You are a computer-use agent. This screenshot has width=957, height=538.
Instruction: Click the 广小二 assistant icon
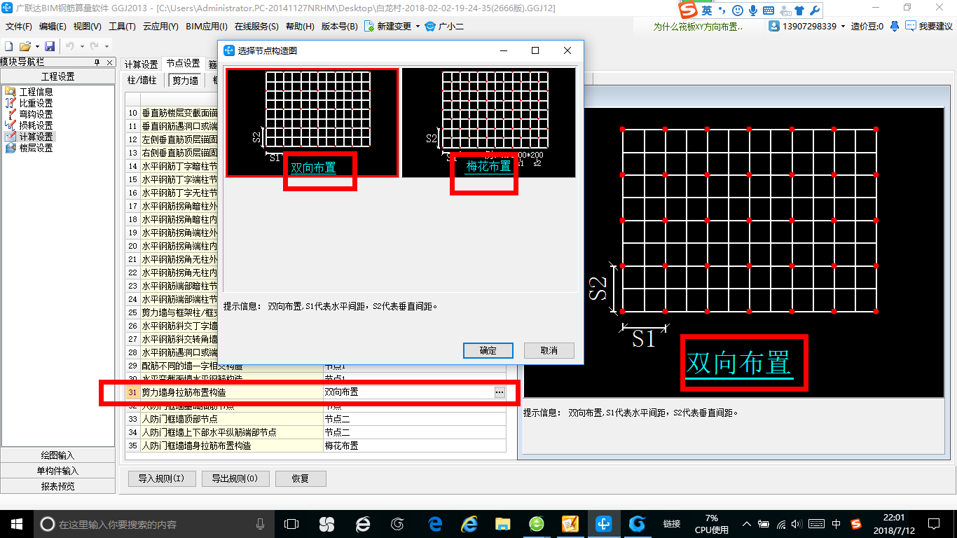pyautogui.click(x=429, y=27)
